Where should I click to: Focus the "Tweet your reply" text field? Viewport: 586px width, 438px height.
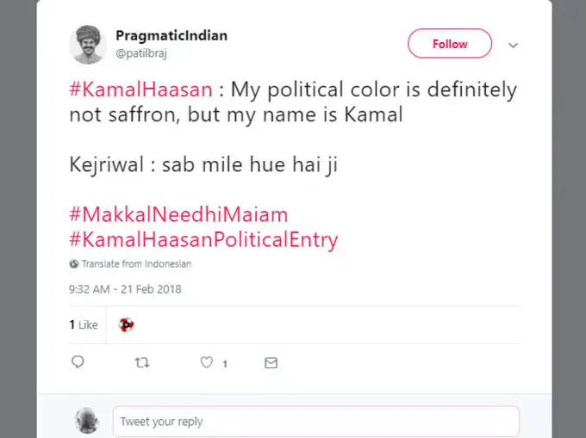[315, 422]
